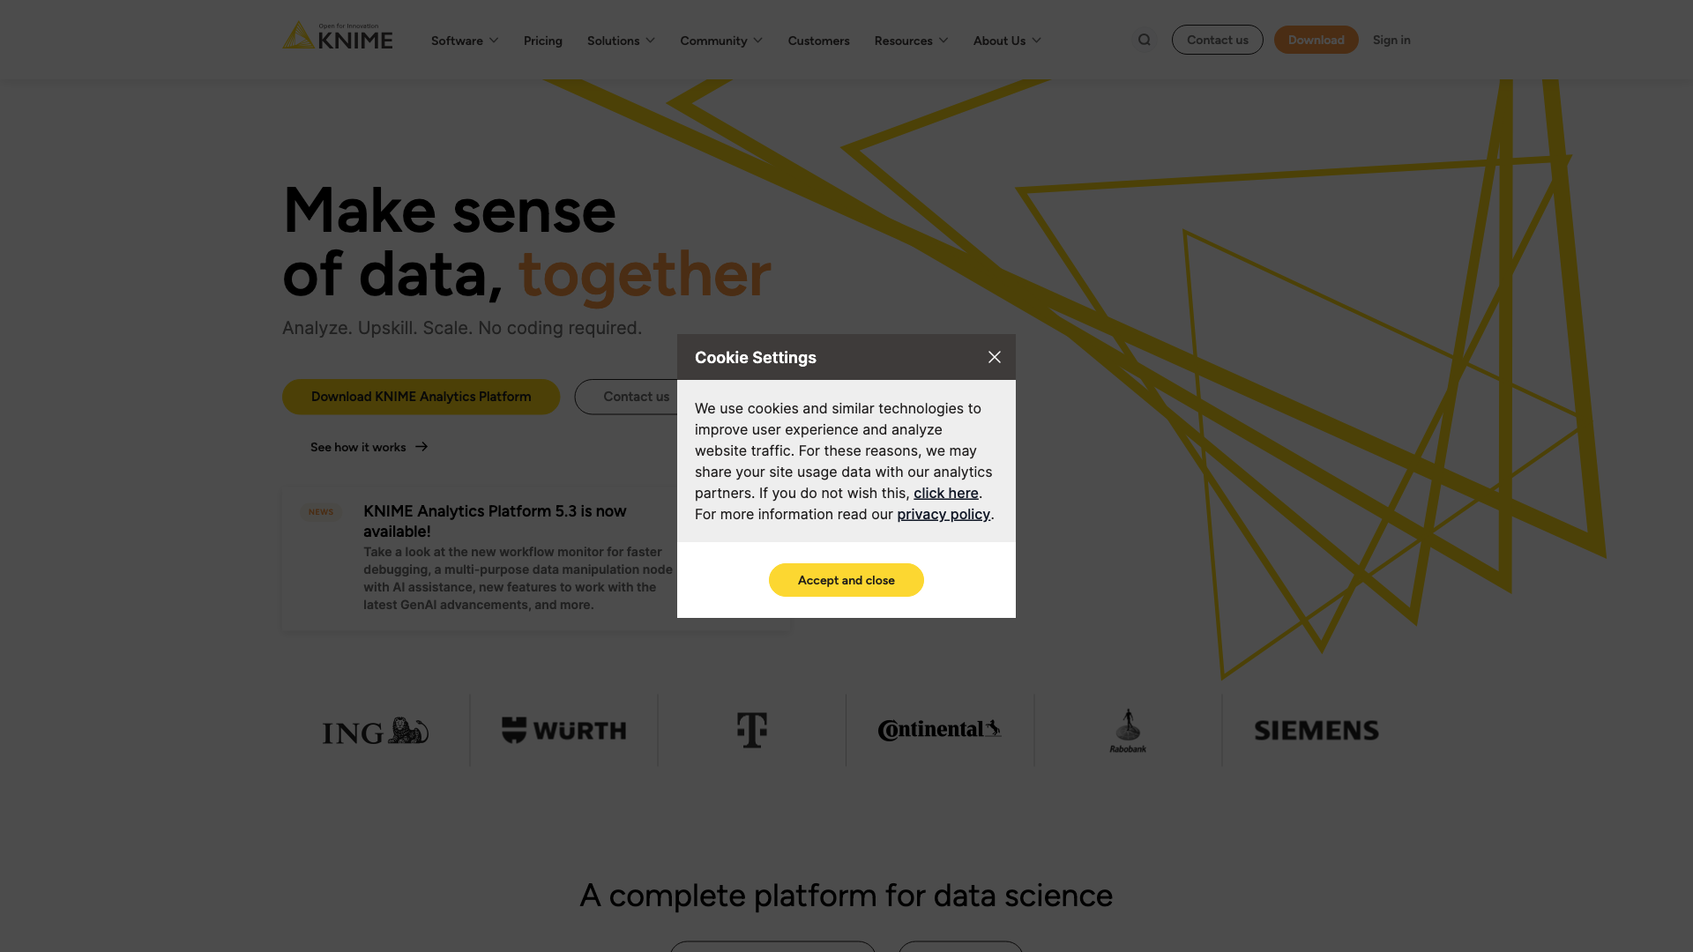Screen dimensions: 1693x952
Task: Expand the Solutions navigation dropdown
Action: click(621, 40)
